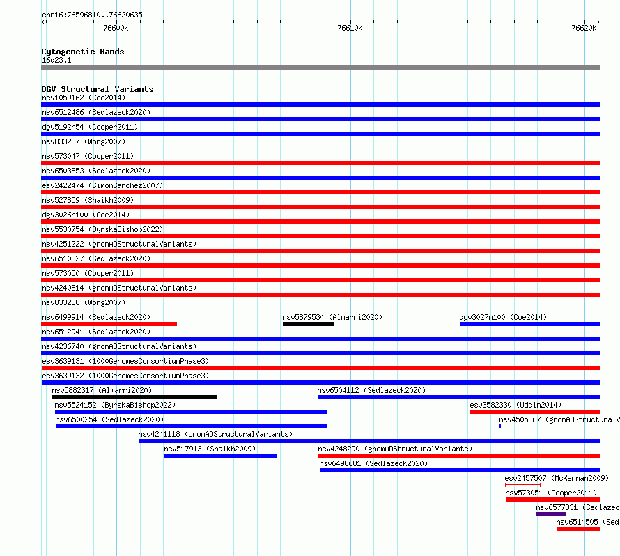
Task: Click the blue bar under dgv3027n100
Action: click(530, 324)
